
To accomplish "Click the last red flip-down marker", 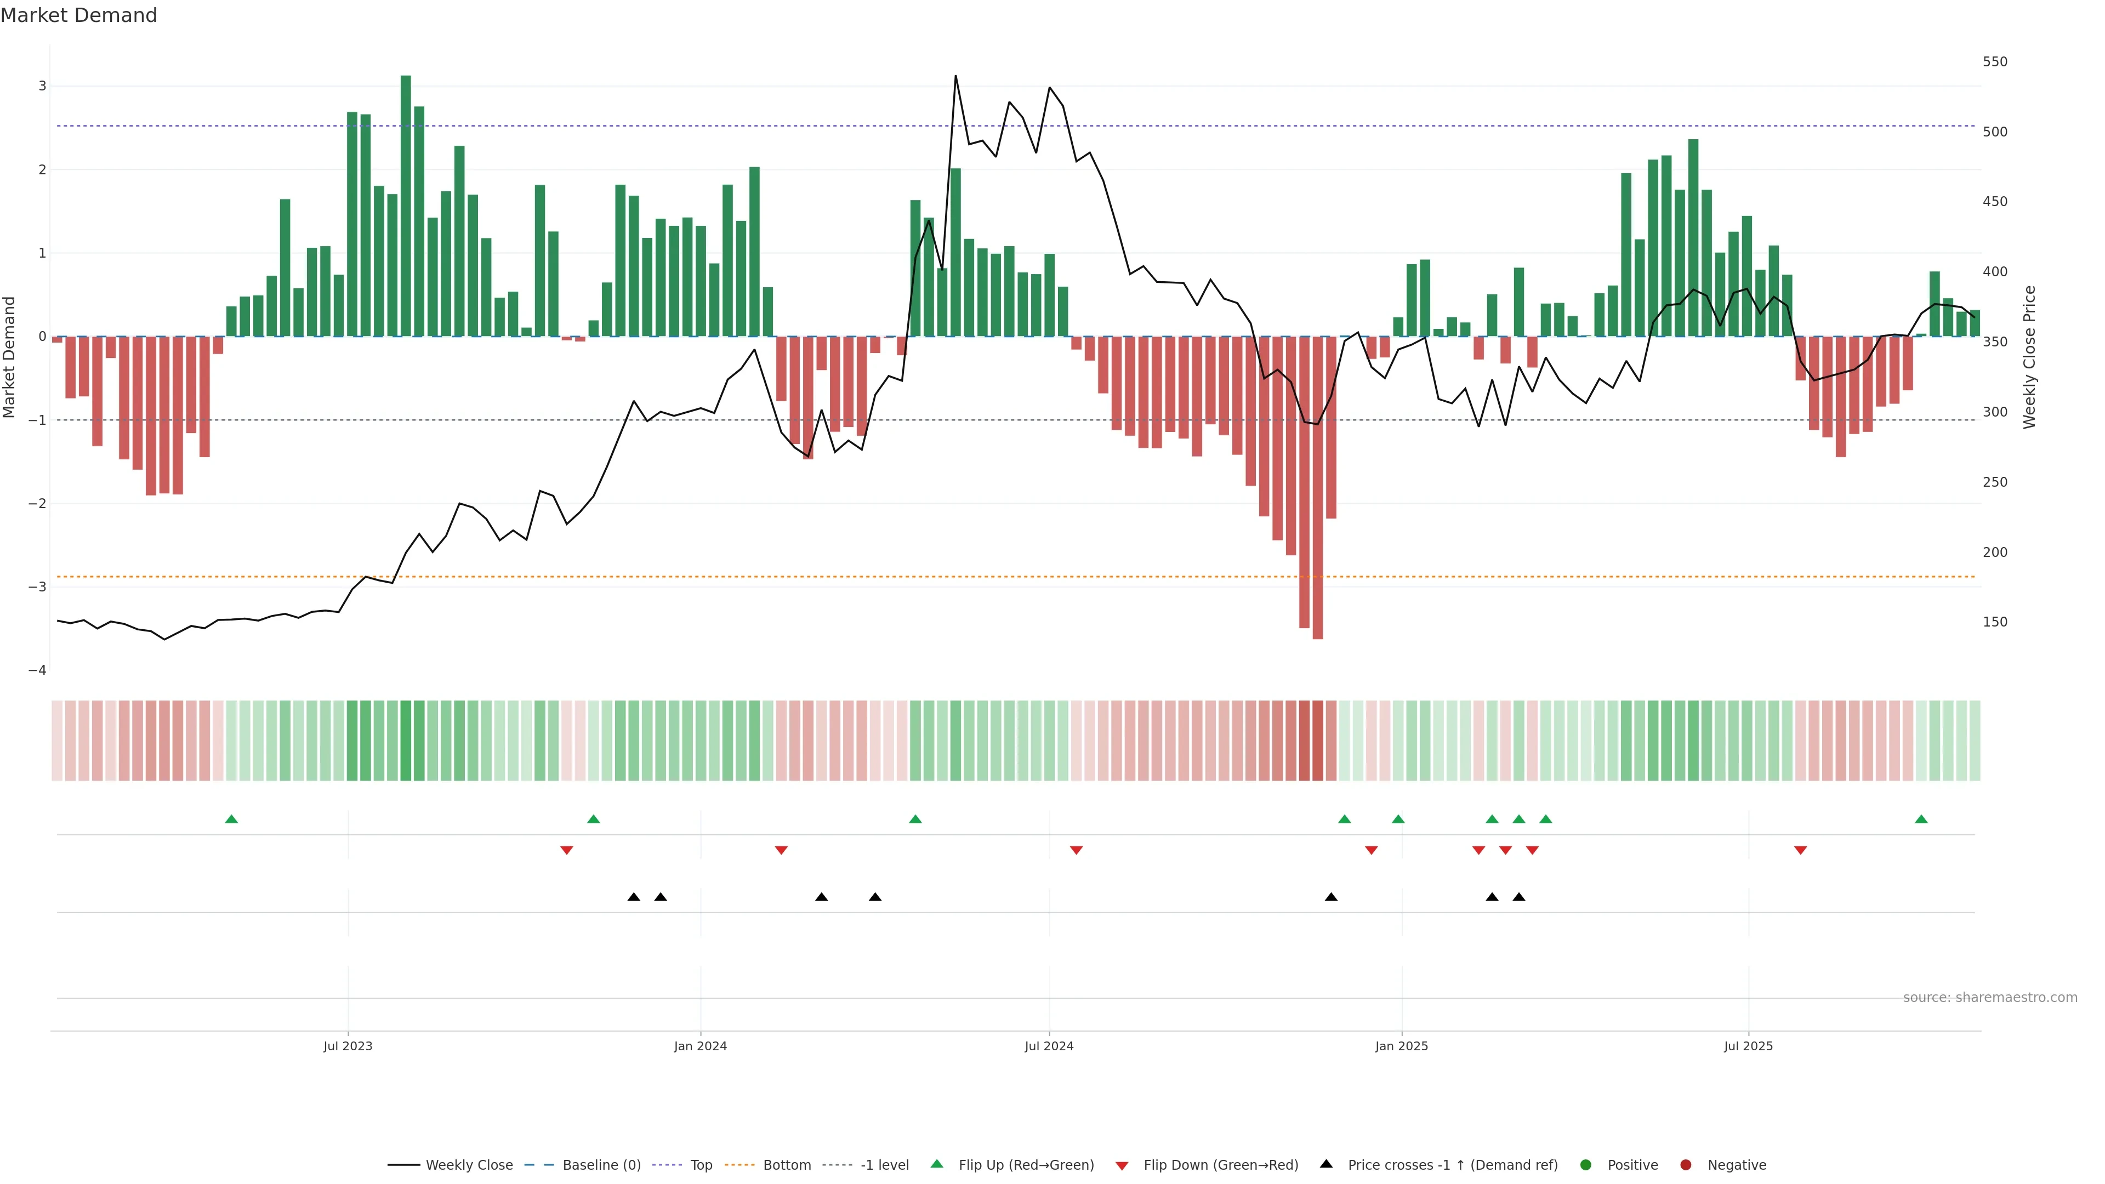I will click(1800, 851).
